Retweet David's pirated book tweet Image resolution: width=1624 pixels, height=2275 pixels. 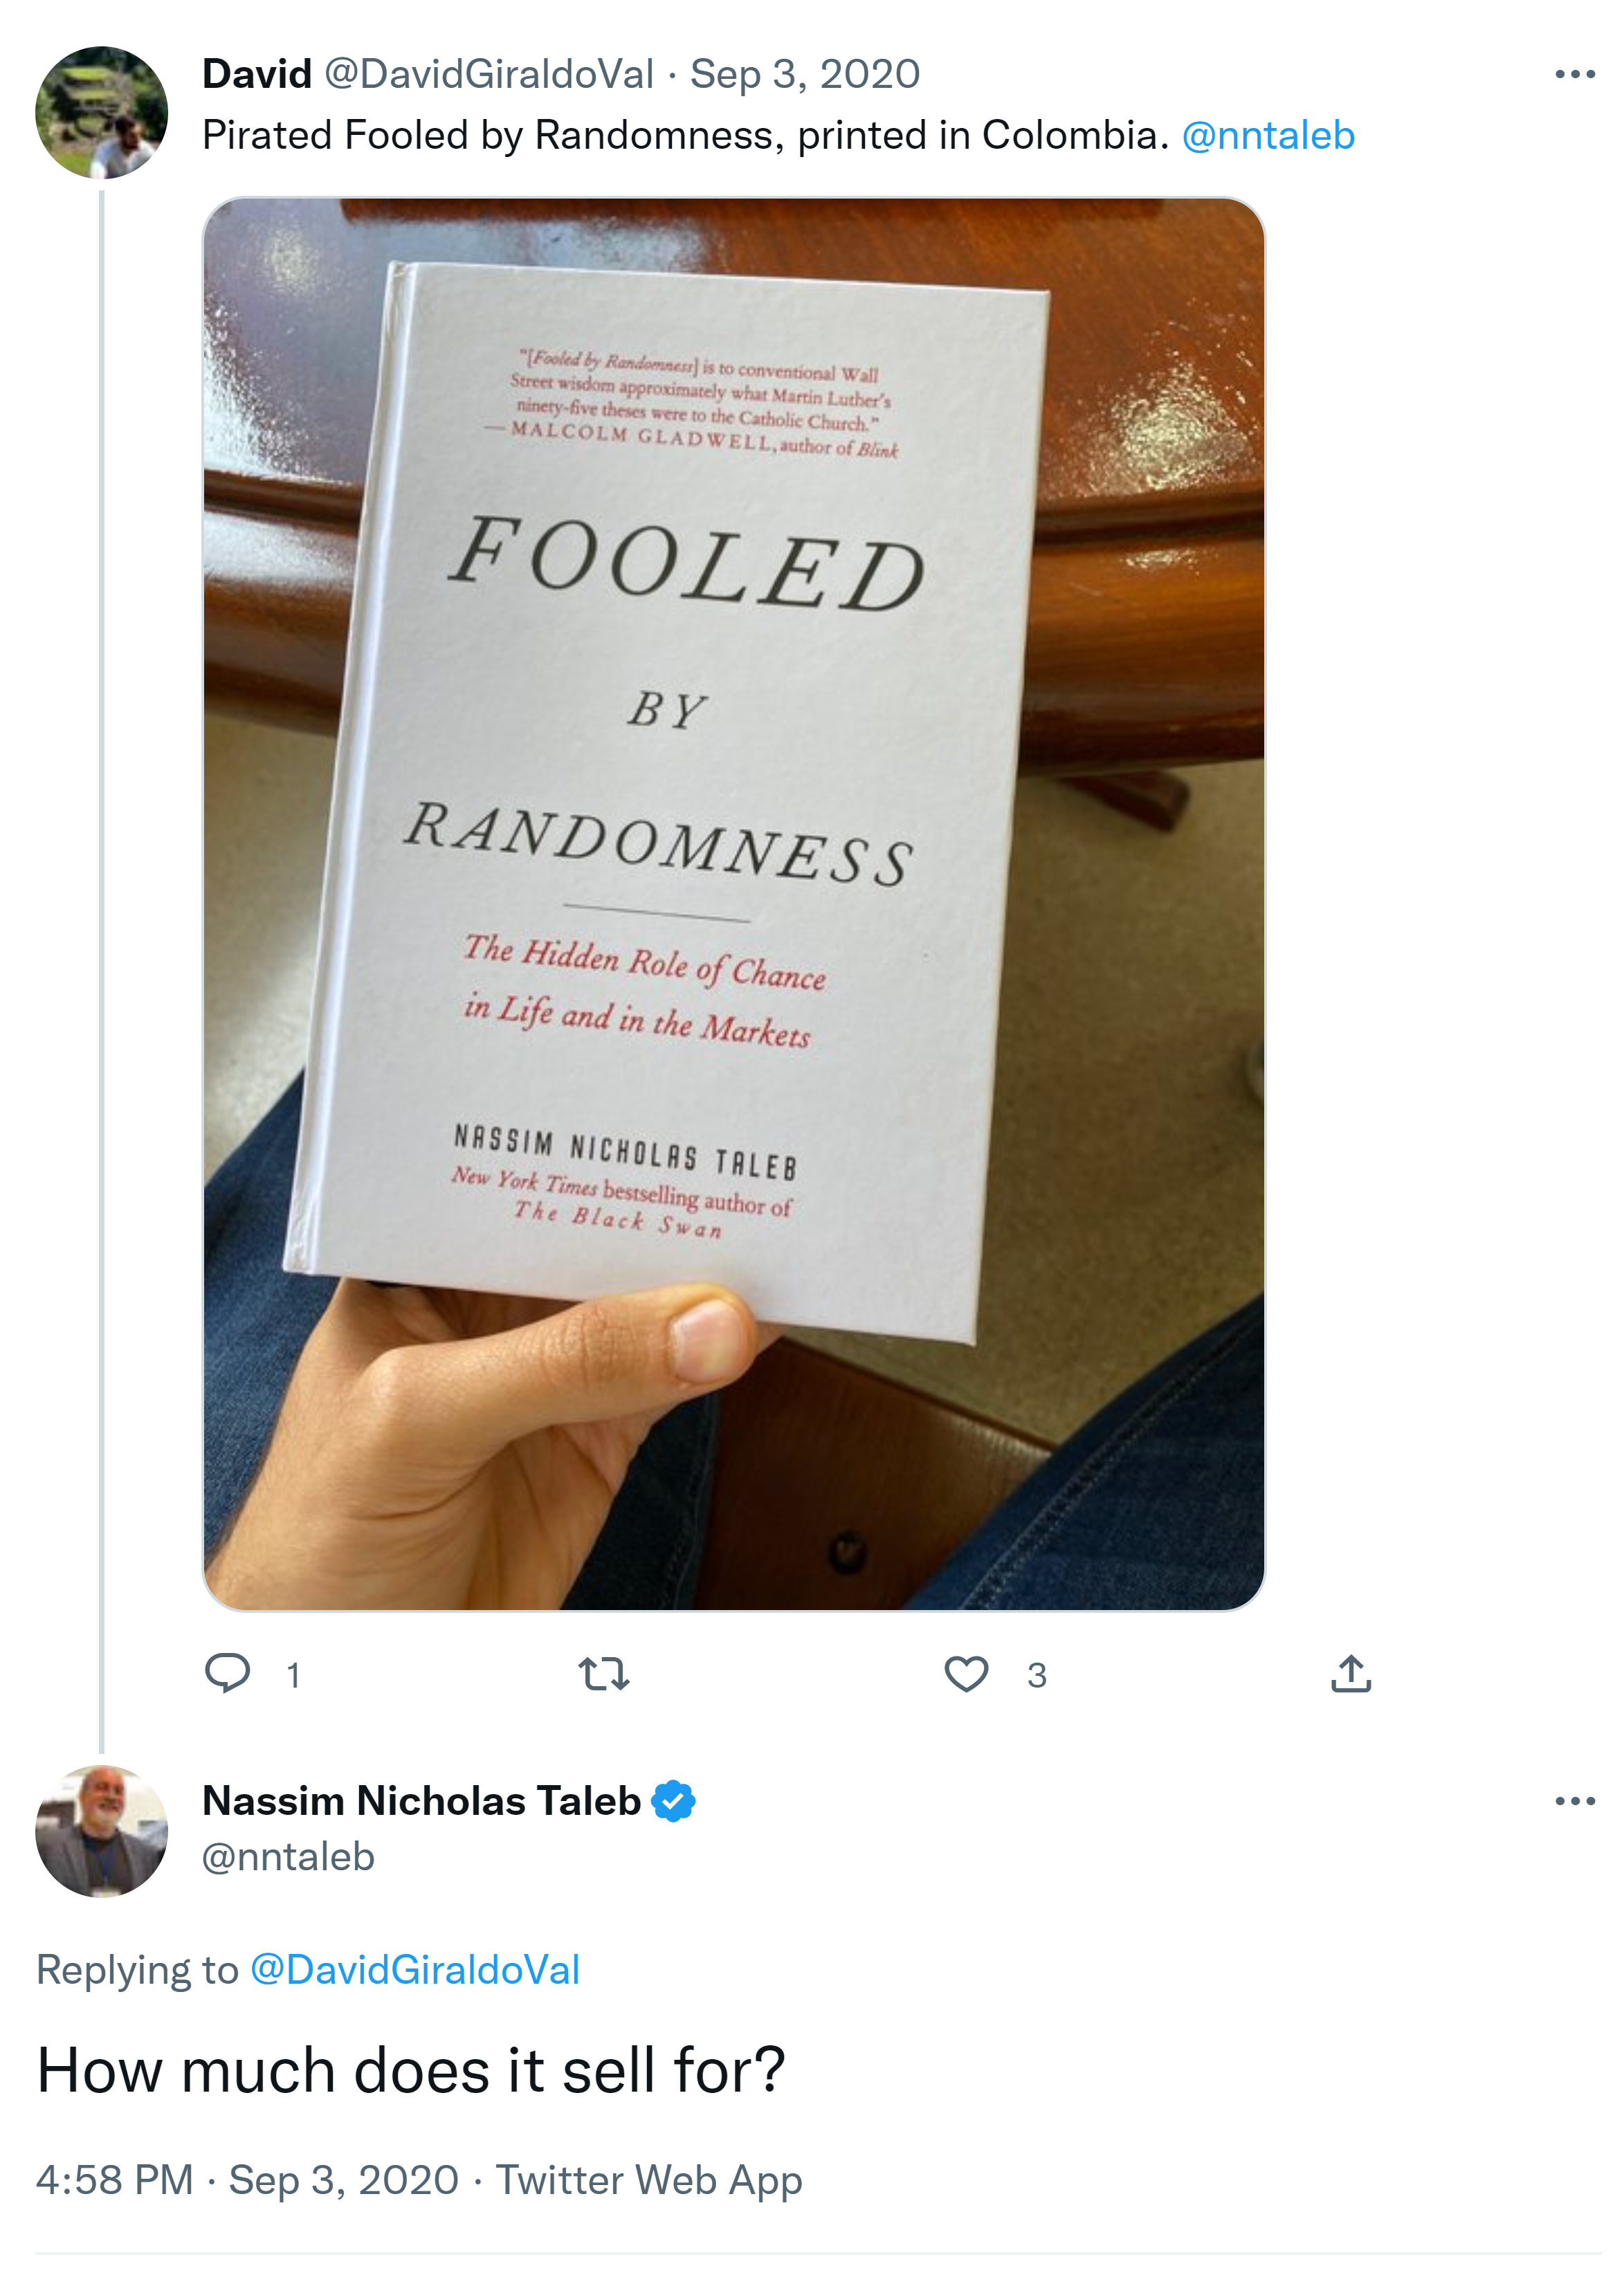(604, 1673)
